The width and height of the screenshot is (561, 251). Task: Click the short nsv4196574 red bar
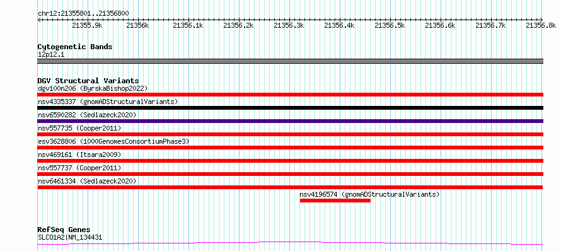335,201
